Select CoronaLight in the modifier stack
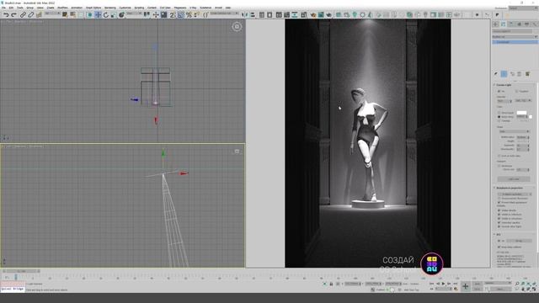 tap(515, 42)
